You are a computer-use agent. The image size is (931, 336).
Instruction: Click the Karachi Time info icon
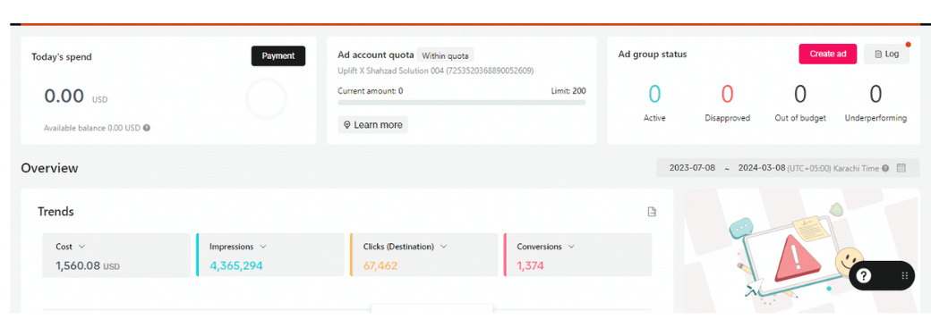pos(885,168)
